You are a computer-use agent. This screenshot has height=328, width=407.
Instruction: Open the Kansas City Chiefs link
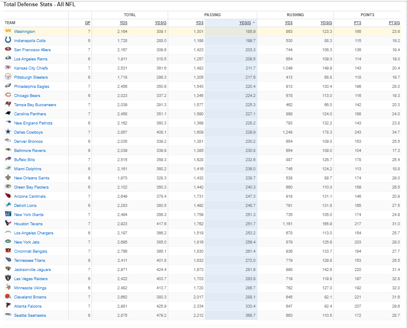point(31,68)
